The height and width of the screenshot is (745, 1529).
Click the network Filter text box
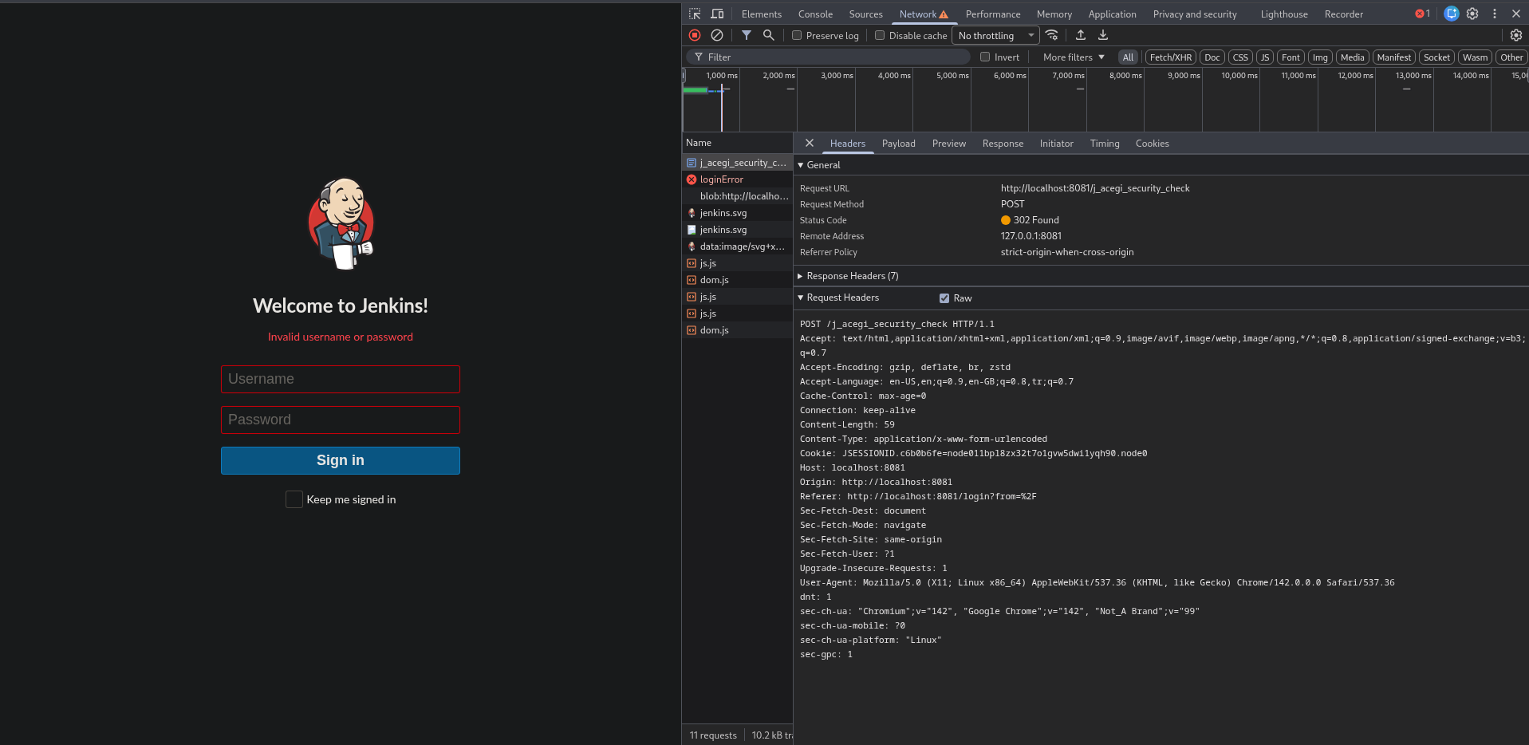pos(828,57)
